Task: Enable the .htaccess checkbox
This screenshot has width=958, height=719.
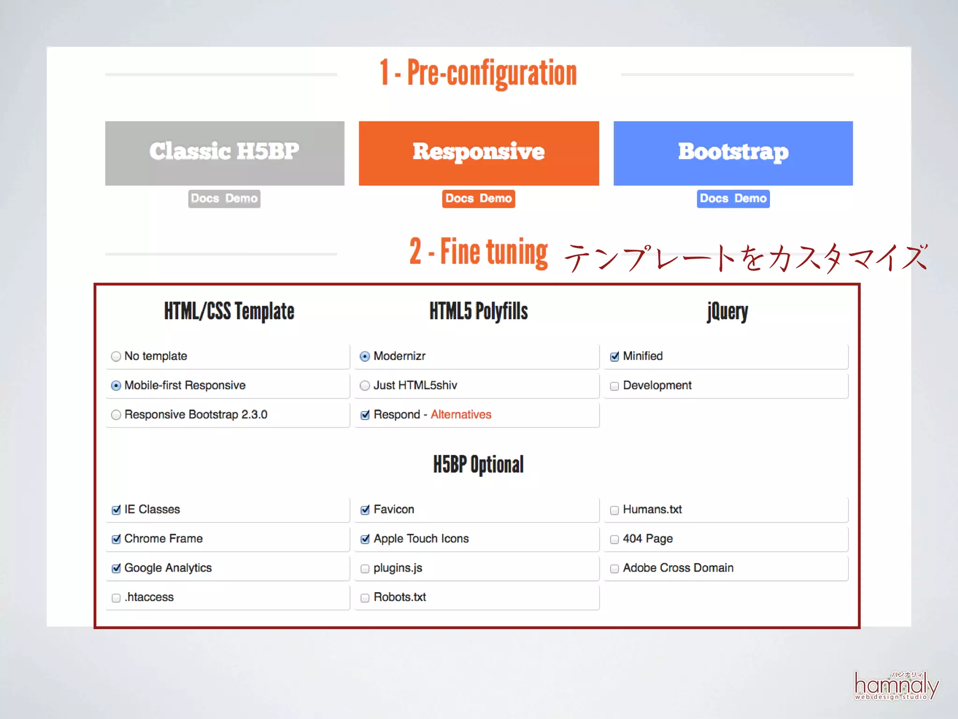Action: click(x=116, y=598)
